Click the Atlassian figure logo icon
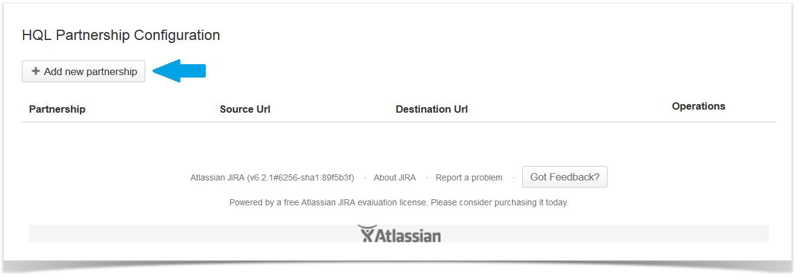This screenshot has width=800, height=278. point(366,233)
